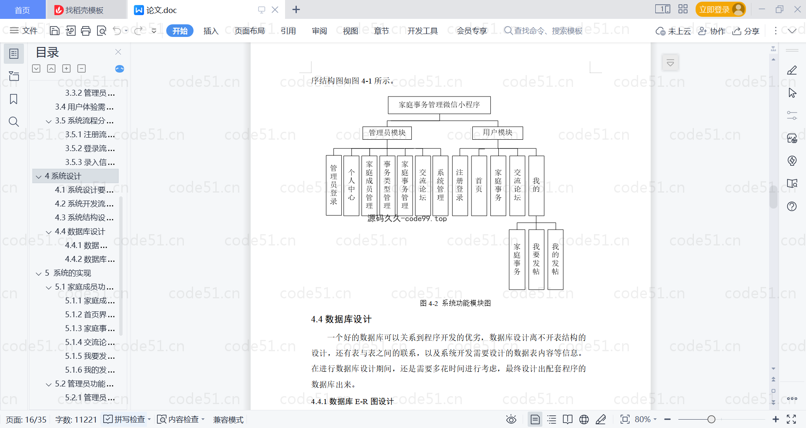Toggle writing mode pen icon in status bar
806x428 pixels.
coord(601,419)
